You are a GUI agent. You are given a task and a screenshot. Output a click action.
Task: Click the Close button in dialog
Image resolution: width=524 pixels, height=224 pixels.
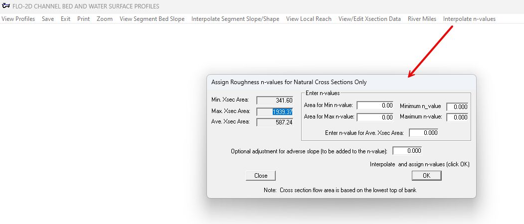(x=261, y=176)
